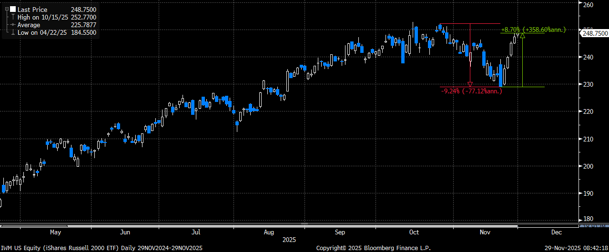This screenshot has width=609, height=252.
Task: Click the 2025 year label below axis
Action: pos(289,240)
